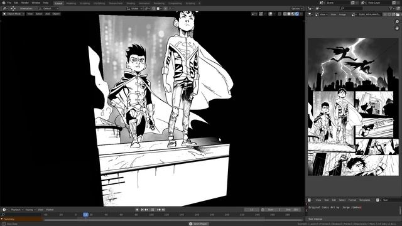The height and width of the screenshot is (226, 402).
Task: Switch to the UV Editing workspace tab
Action: (x=99, y=3)
